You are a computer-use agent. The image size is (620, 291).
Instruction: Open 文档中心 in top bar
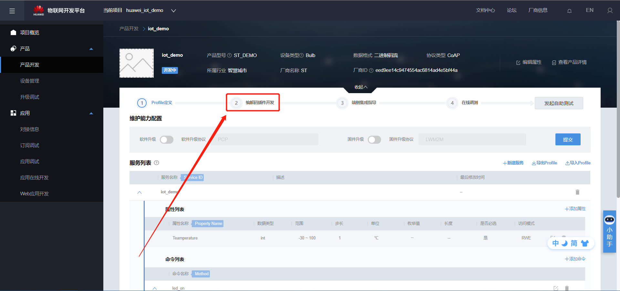pos(485,10)
